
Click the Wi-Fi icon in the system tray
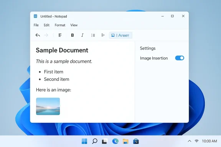pyautogui.click(x=196, y=141)
